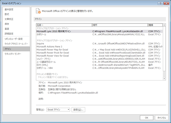The image size is (171, 123).
Task: Click the 名前 column header to sort
Action: tap(64, 25)
